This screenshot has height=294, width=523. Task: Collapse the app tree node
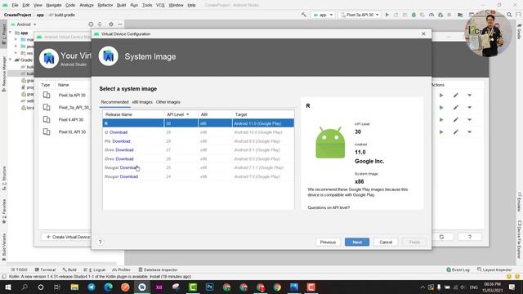click(10, 33)
